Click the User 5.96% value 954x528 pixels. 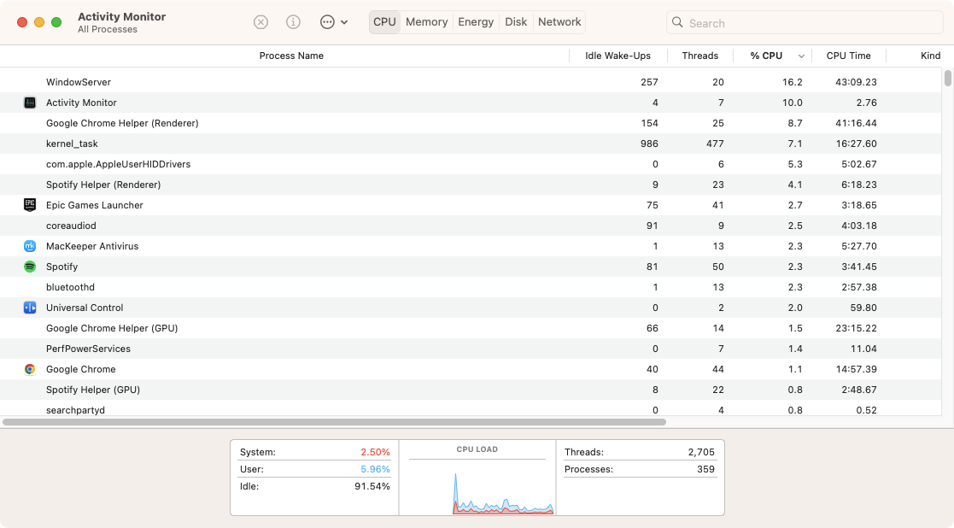click(376, 469)
